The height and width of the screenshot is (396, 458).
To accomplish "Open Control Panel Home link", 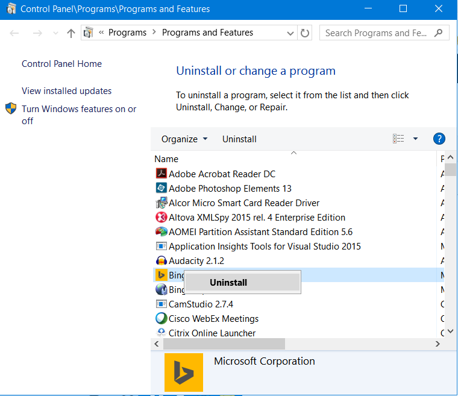I will [x=61, y=64].
